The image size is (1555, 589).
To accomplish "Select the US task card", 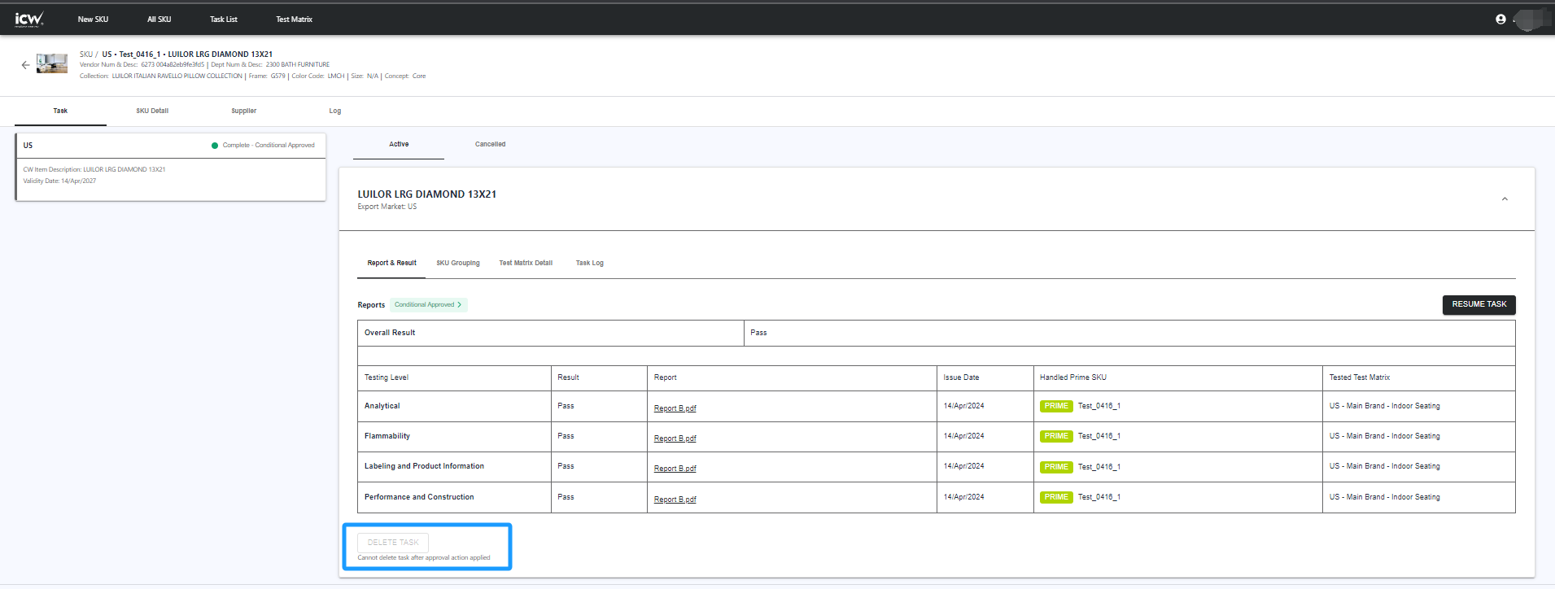I will point(171,168).
